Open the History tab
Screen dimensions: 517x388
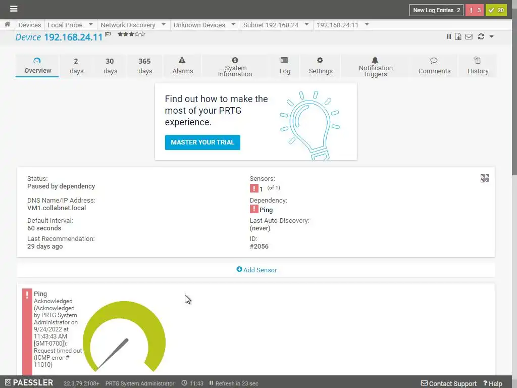pyautogui.click(x=478, y=66)
